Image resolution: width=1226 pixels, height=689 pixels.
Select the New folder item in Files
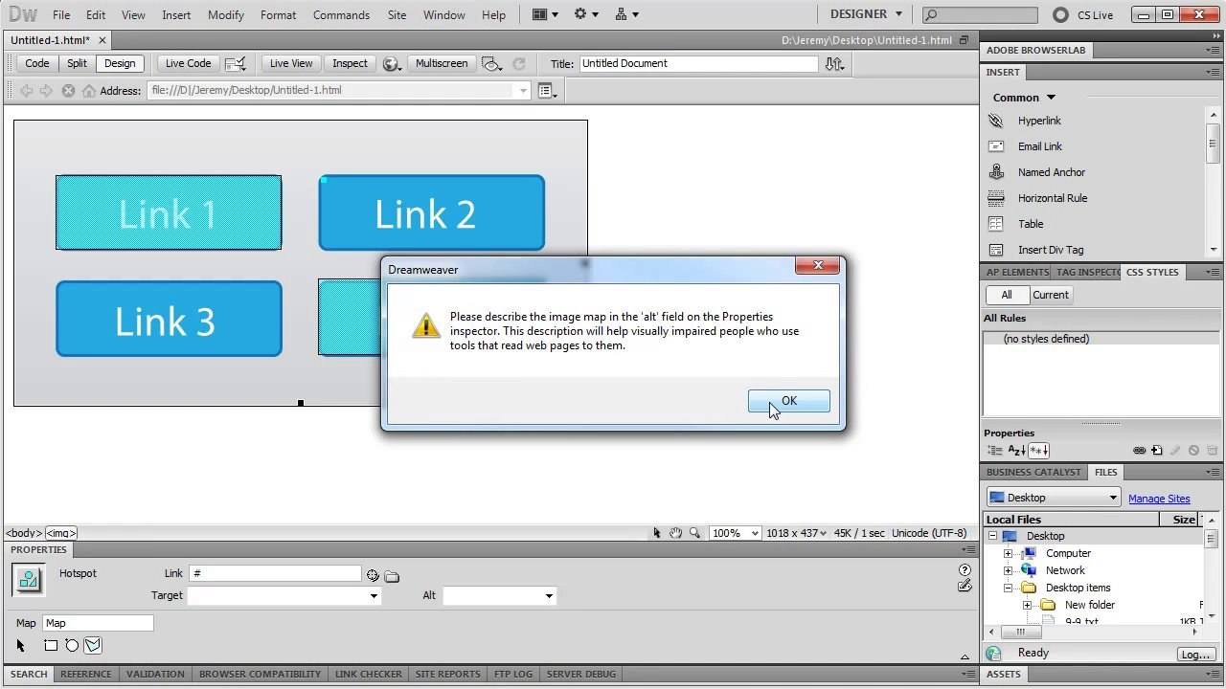point(1089,605)
